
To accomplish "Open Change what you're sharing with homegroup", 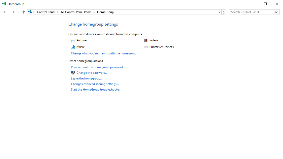I will point(104,53).
